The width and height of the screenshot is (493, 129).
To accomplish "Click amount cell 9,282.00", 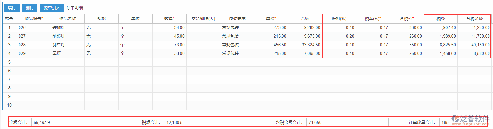I will pos(305,28).
